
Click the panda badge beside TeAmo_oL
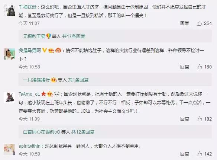tap(57, 94)
